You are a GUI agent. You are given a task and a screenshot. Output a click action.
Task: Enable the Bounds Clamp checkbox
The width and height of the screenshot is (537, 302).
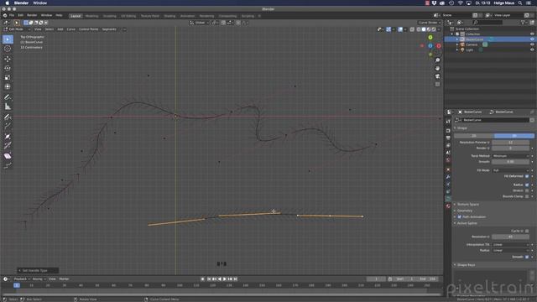pyautogui.click(x=527, y=196)
